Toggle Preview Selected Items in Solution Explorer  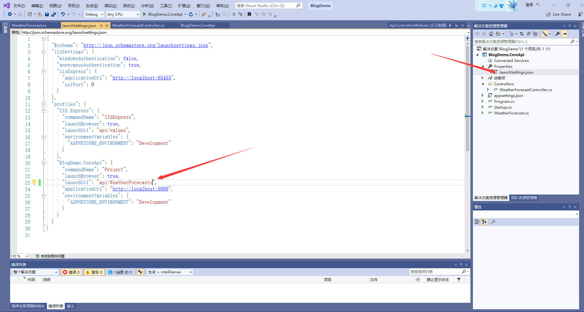(564, 34)
